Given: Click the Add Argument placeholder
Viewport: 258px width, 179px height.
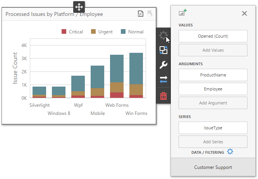Looking at the screenshot, I should tap(213, 103).
